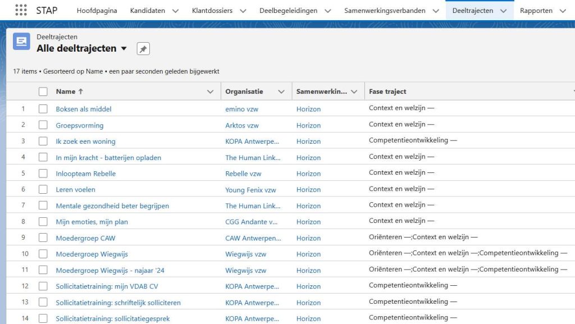575x324 pixels.
Task: Select all rows checkbox in header
Action: (43, 92)
